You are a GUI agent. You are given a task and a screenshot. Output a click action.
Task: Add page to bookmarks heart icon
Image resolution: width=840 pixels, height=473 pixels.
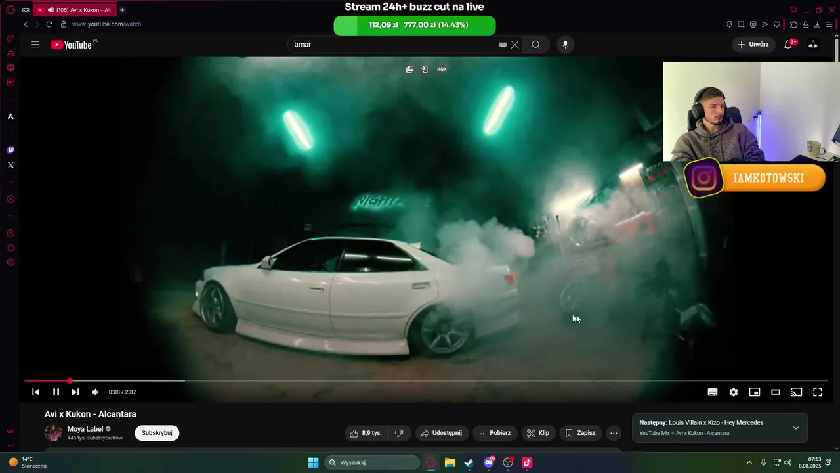click(x=777, y=24)
